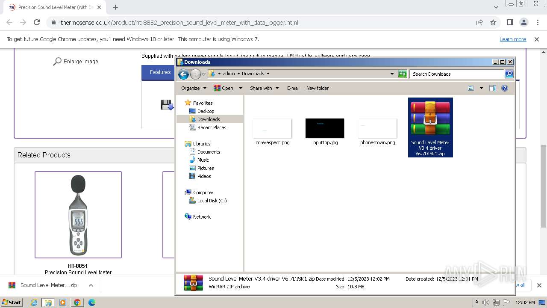Click Open in Explorer toolbar

coord(224,88)
